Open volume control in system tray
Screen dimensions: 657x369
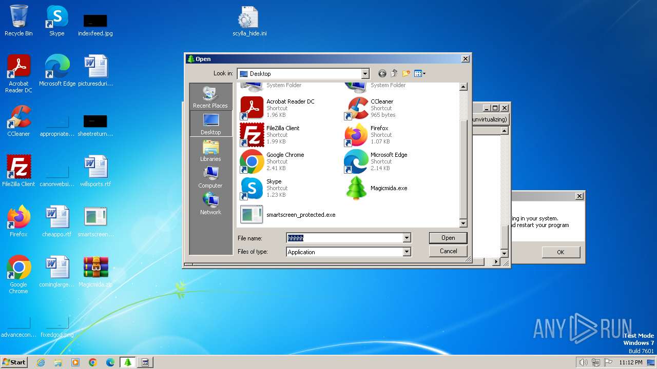(583, 362)
